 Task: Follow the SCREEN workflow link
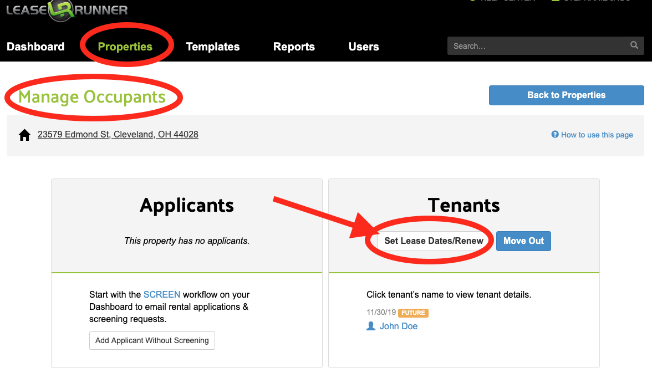pos(162,294)
